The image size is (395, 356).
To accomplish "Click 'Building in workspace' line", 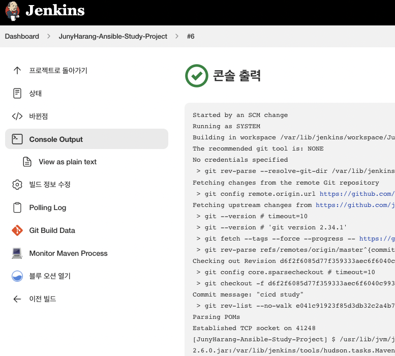I will [294, 137].
